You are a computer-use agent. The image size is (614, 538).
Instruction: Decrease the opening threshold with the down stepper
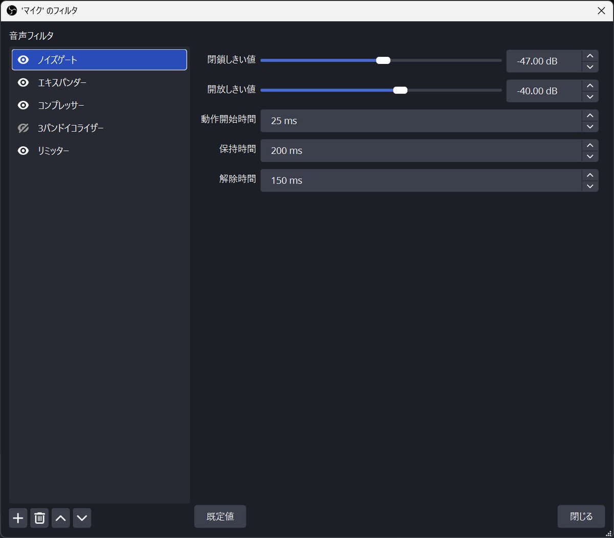pos(589,97)
